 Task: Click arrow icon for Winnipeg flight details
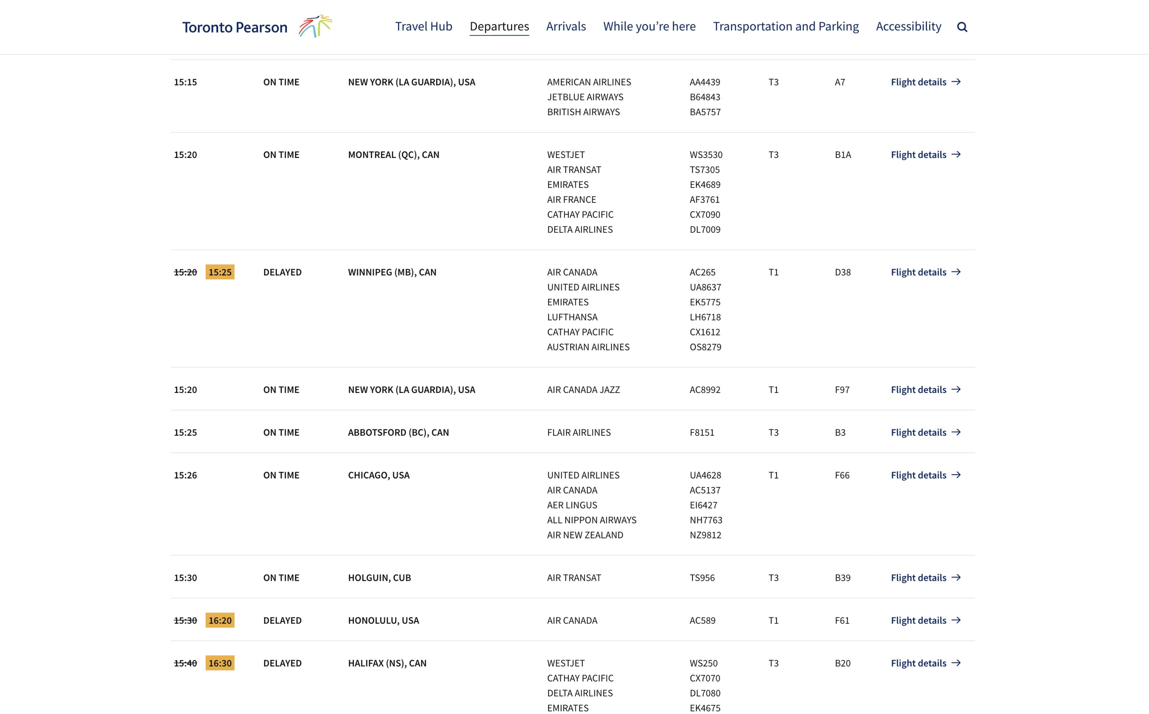956,272
